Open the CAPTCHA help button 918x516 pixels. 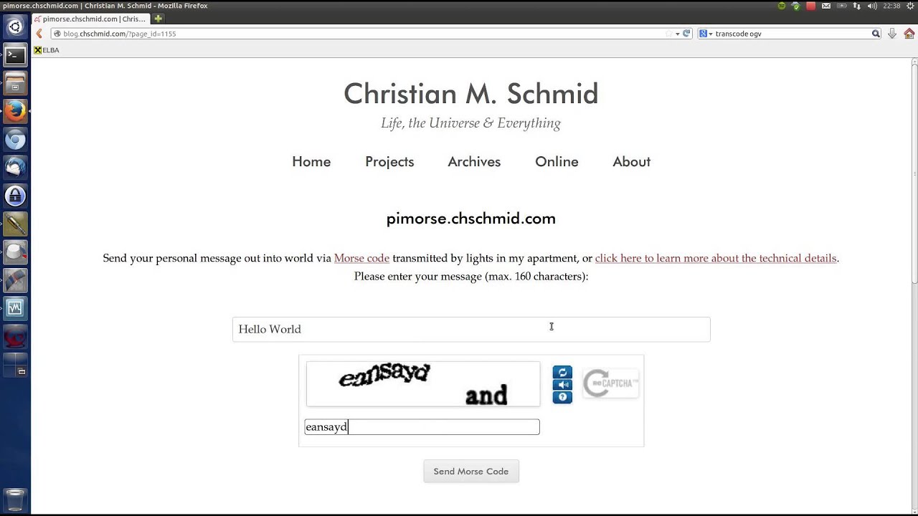(x=562, y=397)
